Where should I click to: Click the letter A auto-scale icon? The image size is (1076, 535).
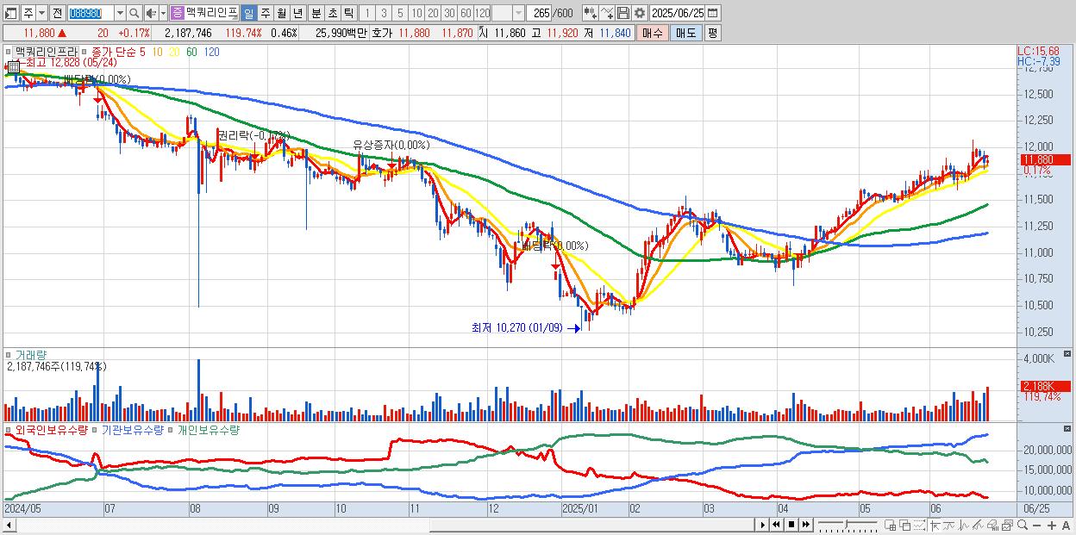(1066, 526)
